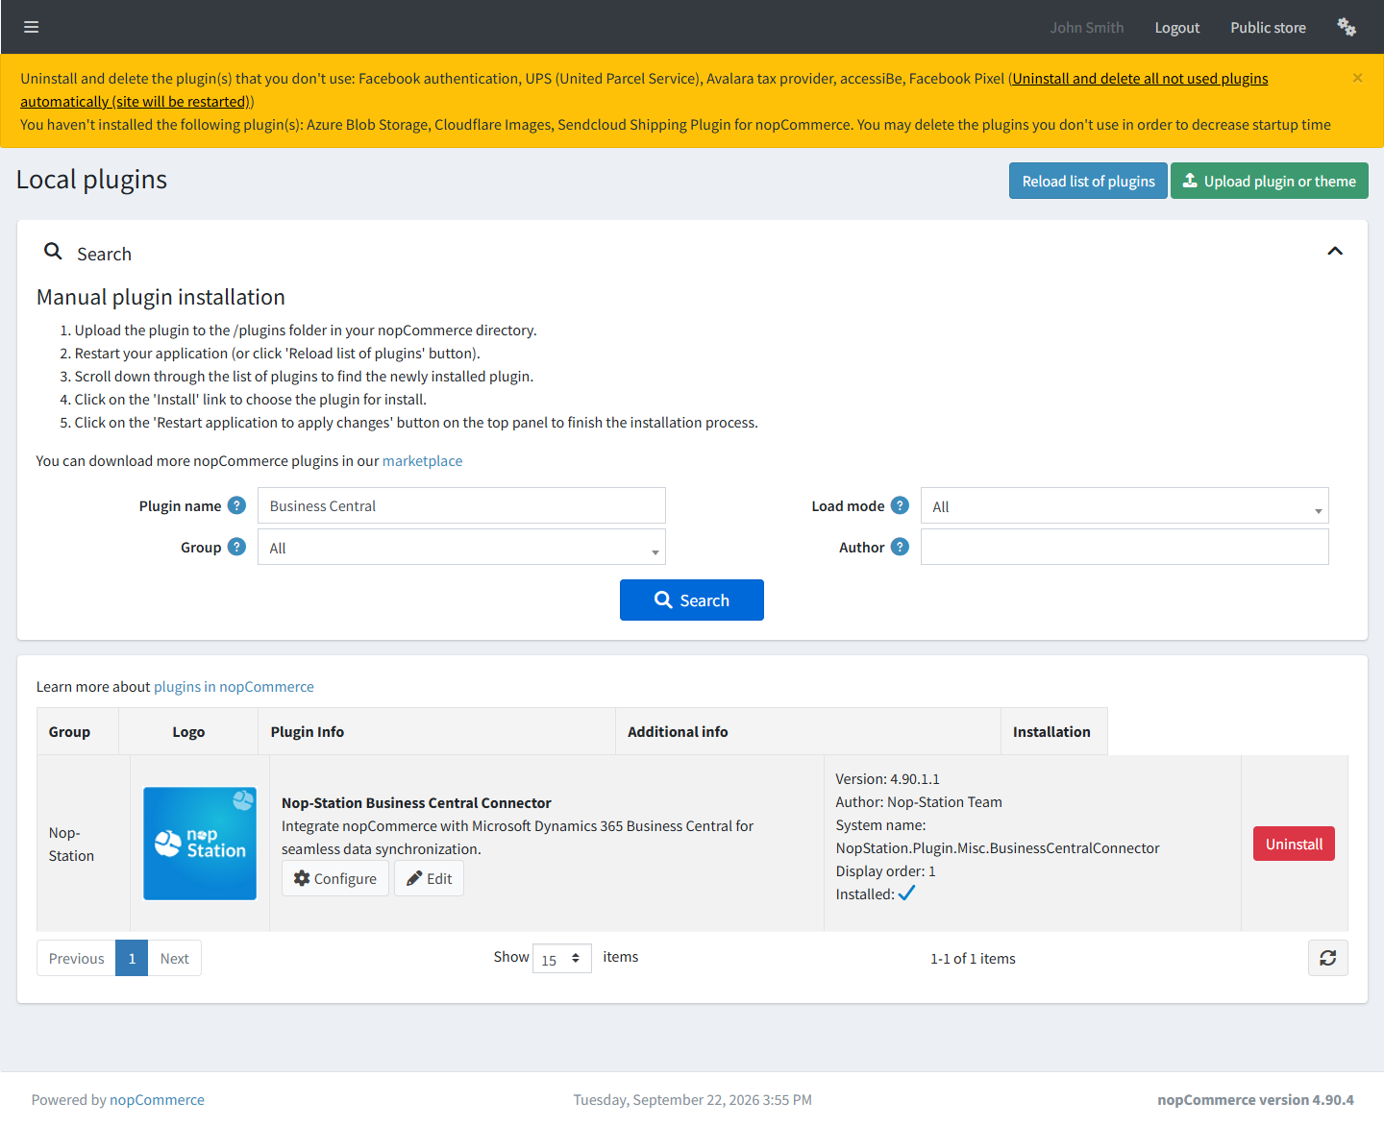Image resolution: width=1384 pixels, height=1126 pixels.
Task: Open the Load mode dropdown
Action: click(x=1124, y=506)
